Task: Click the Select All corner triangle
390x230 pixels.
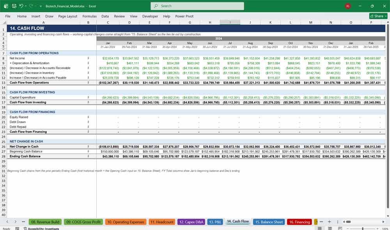Action: pyautogui.click(x=4, y=22)
